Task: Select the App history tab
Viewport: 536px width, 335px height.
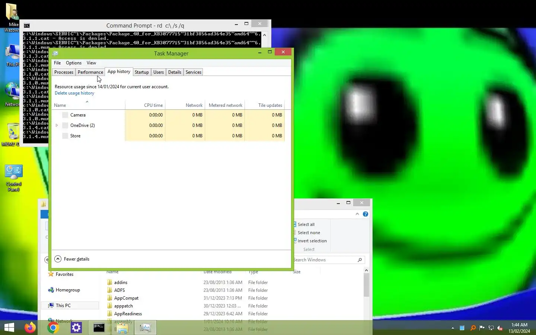Action: [119, 71]
